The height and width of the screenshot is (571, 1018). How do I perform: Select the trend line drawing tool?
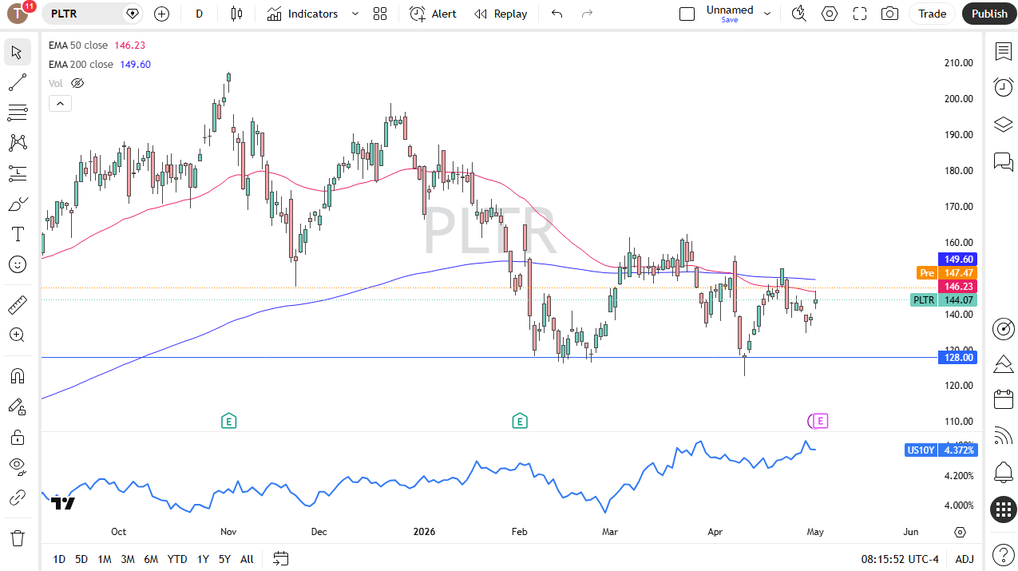[18, 82]
